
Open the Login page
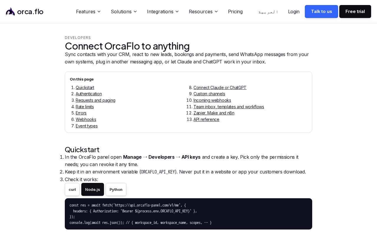pyautogui.click(x=294, y=12)
